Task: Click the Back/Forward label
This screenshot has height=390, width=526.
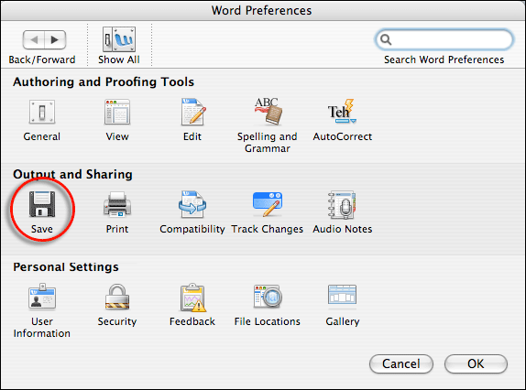Action: coord(42,60)
